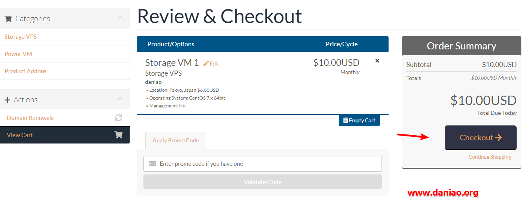Click the Continue Shopping link

pos(490,157)
